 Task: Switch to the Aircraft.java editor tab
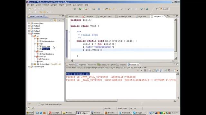pyautogui.click(x=73, y=17)
